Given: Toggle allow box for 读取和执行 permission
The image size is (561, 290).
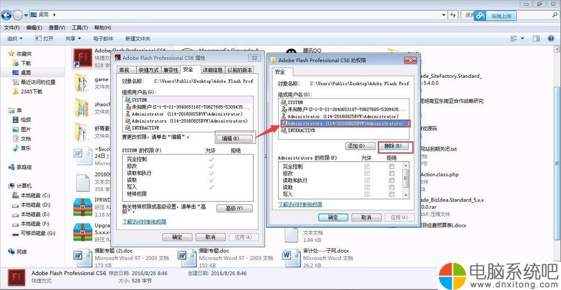Looking at the screenshot, I should [x=367, y=180].
